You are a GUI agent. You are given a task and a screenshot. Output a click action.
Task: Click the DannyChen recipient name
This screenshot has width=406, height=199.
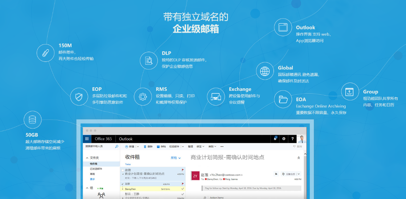click(213, 179)
